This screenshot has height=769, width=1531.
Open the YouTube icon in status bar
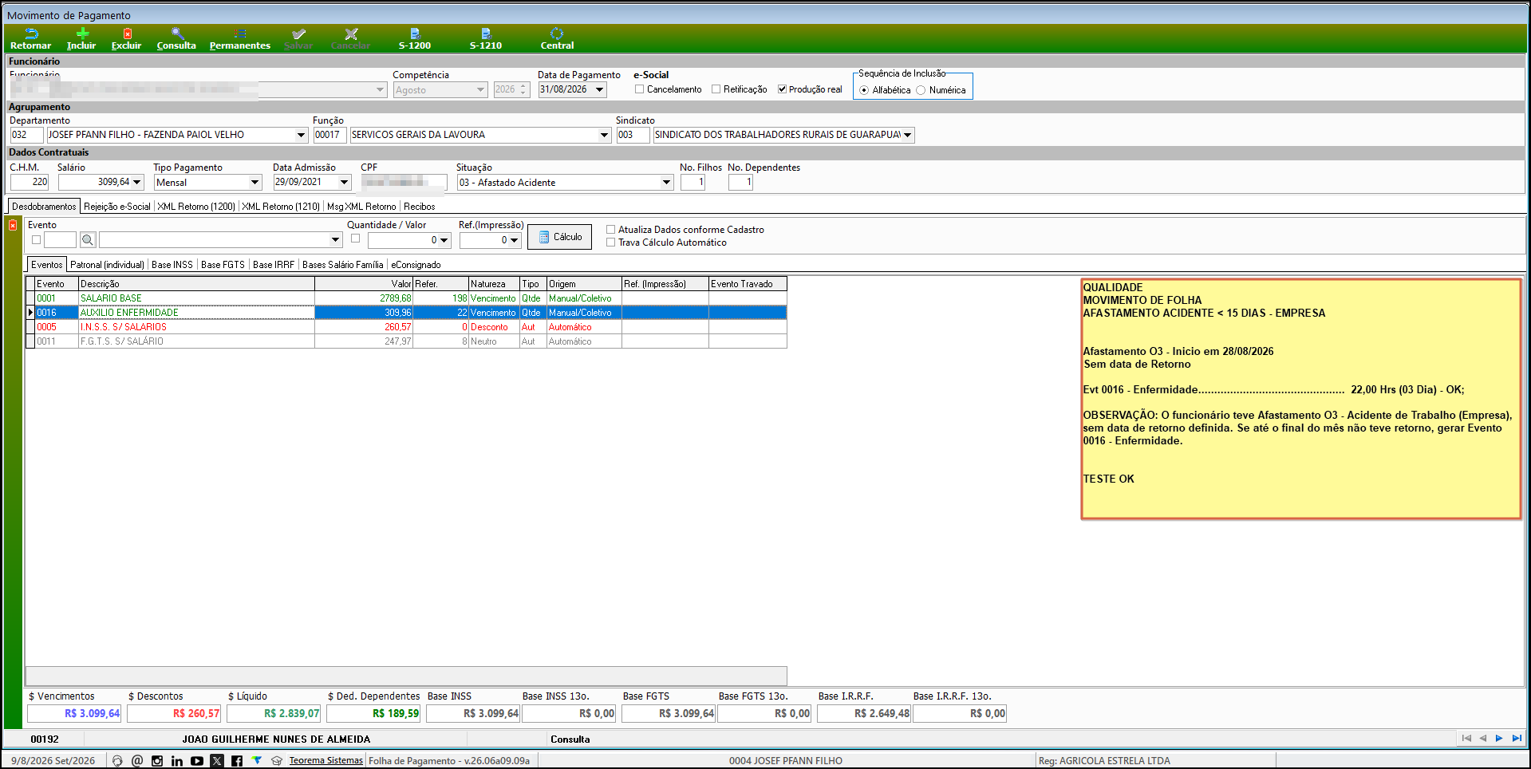click(x=197, y=761)
